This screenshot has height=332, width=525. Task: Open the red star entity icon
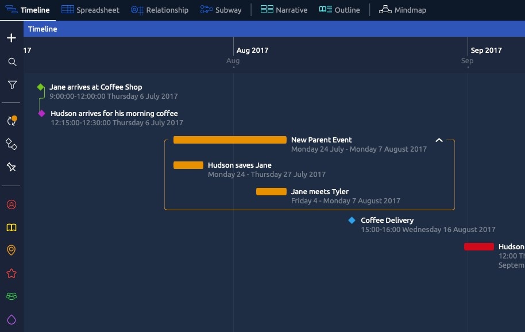click(11, 273)
